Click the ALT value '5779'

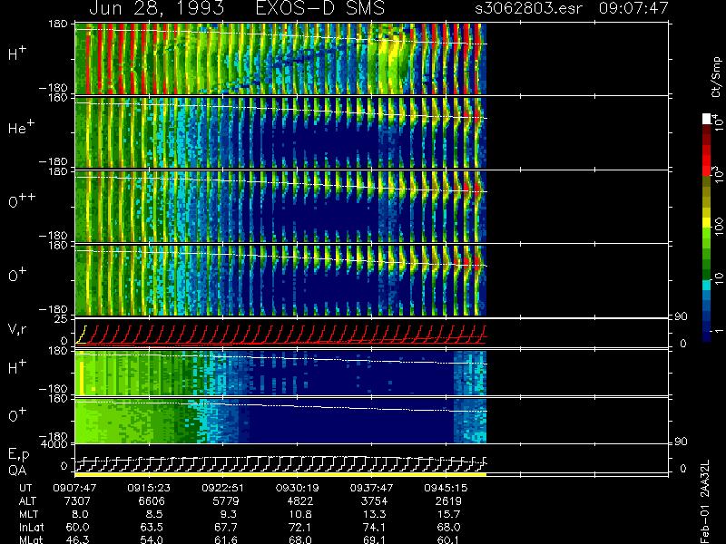tap(225, 501)
